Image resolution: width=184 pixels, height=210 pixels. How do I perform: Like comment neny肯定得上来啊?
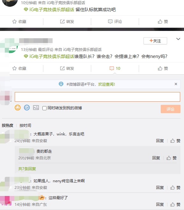coord(175,188)
